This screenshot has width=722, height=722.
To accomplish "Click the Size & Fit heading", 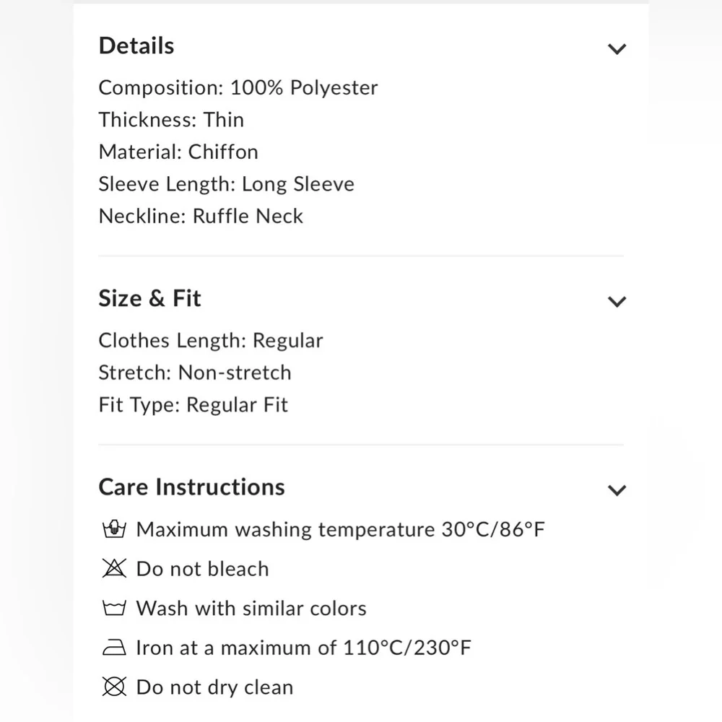I will 149,299.
